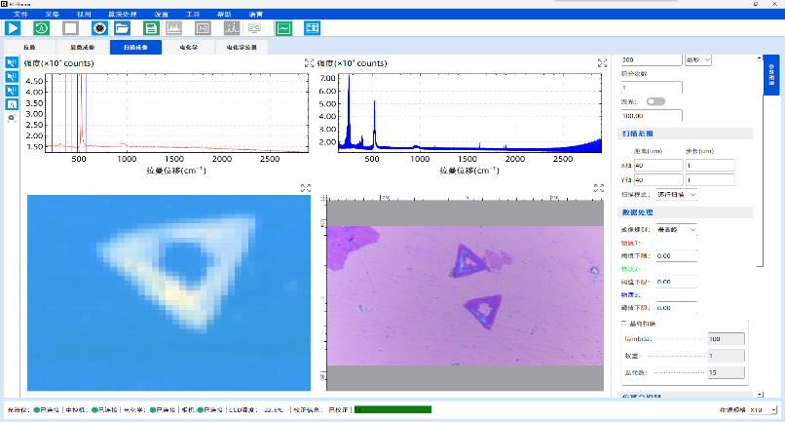Viewport: 785px width, 422px height.
Task: Open the 文件 (File) menu
Action: [x=21, y=15]
